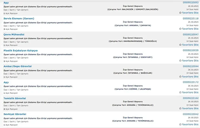Screen dimensions: 200x128
Task: Click the star icon for the Balıkesir Aşçı job
Action: [x=180, y=13]
